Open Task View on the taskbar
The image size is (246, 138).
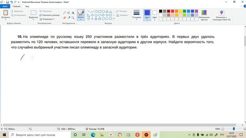click(84, 135)
